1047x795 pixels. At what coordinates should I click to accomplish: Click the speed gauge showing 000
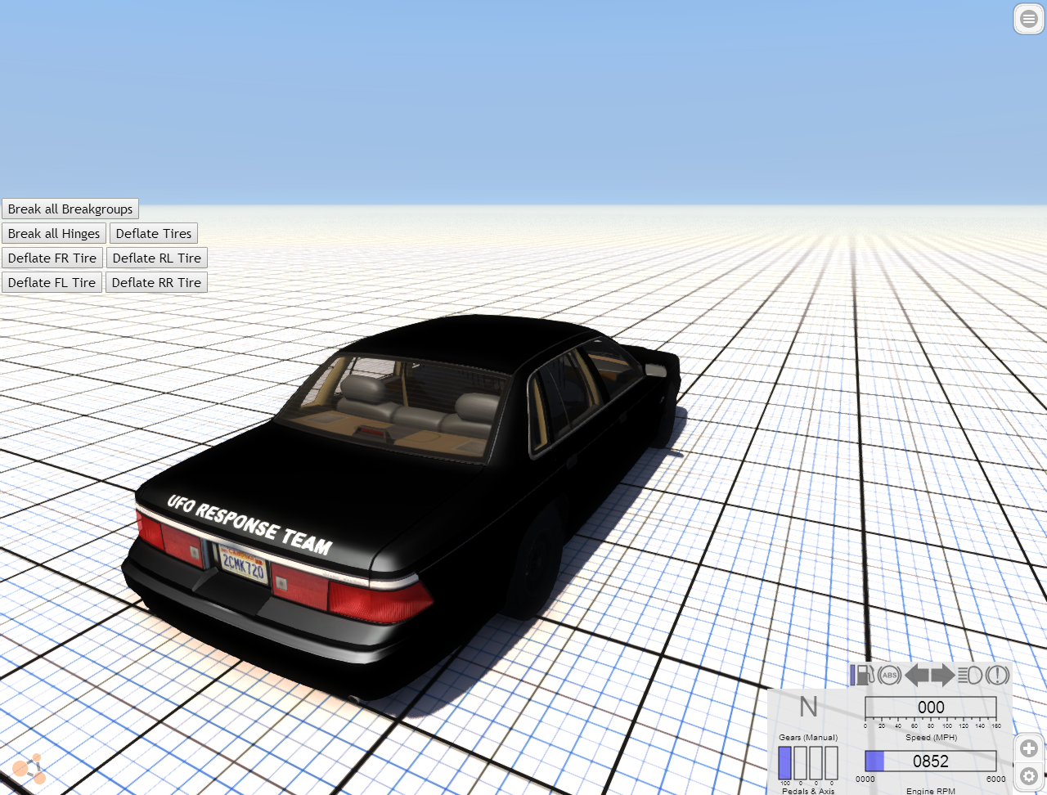931,707
